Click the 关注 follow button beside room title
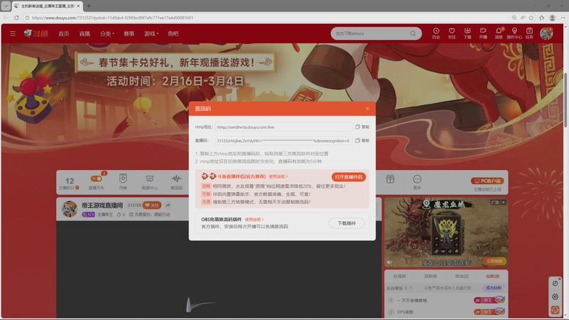The height and width of the screenshot is (320, 569). pyautogui.click(x=151, y=206)
